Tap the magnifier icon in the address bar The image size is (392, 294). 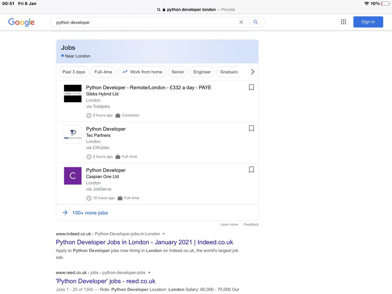pyautogui.click(x=159, y=10)
